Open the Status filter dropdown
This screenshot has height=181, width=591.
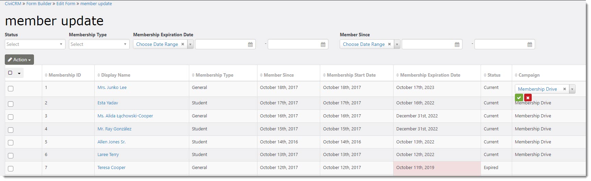click(x=35, y=44)
